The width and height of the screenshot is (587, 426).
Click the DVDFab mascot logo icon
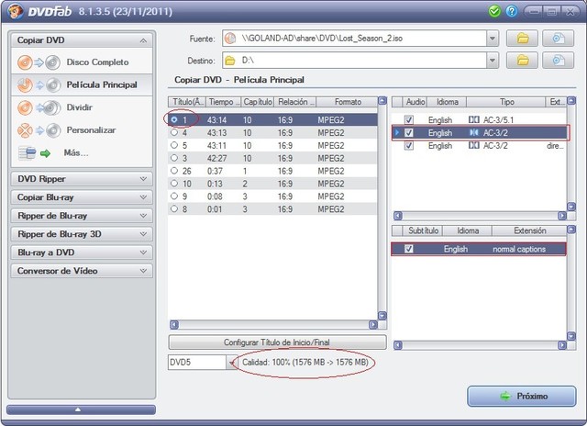15,11
